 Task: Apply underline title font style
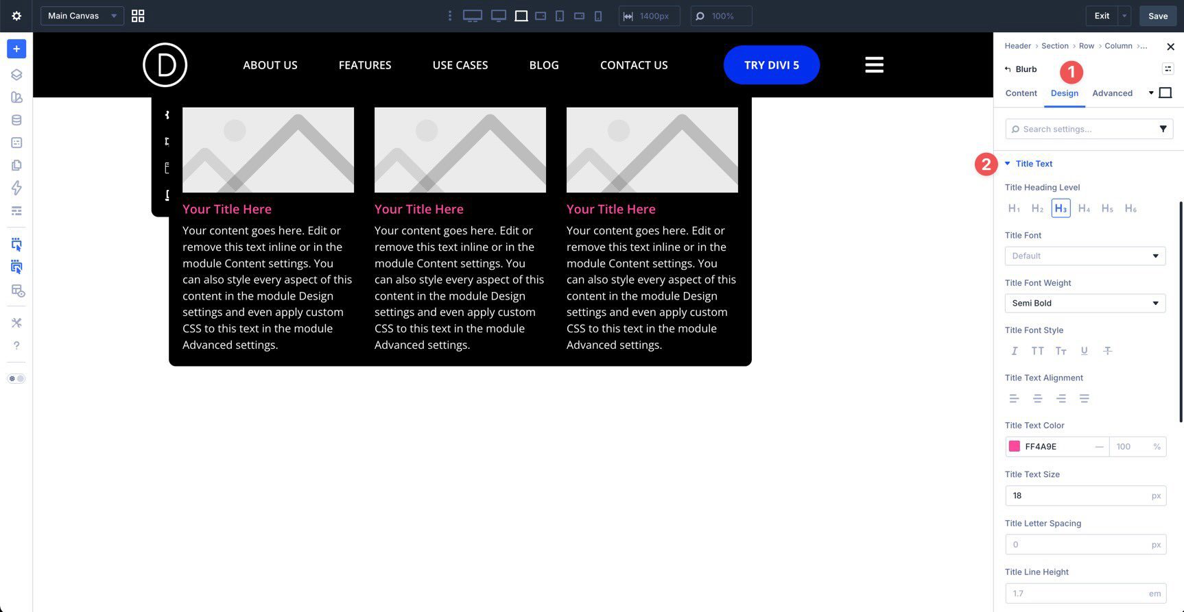click(x=1084, y=351)
